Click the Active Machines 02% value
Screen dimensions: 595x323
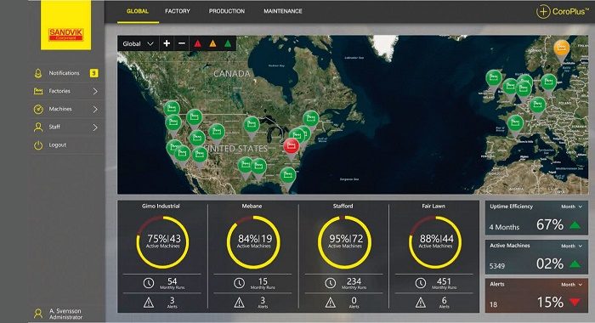(x=550, y=263)
